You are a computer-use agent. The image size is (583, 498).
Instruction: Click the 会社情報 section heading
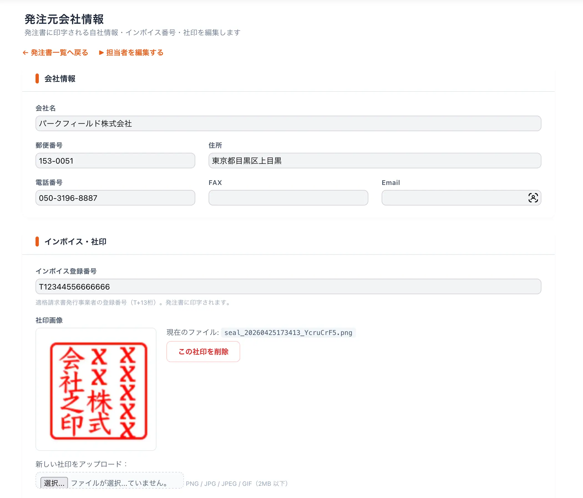tap(60, 79)
